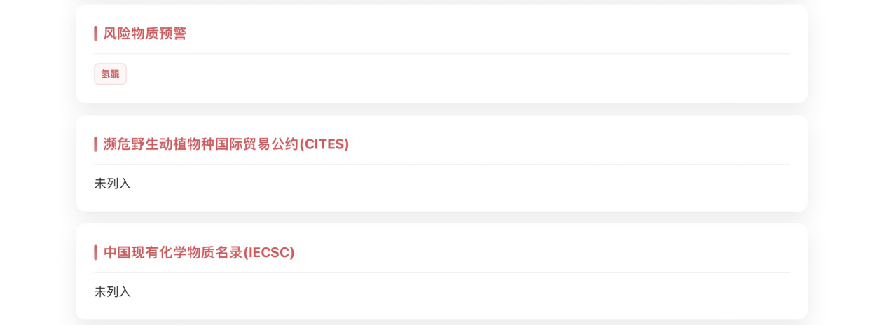Click 未列入 status under the CITES section
Screen dimensions: 889x325
[x=113, y=184]
